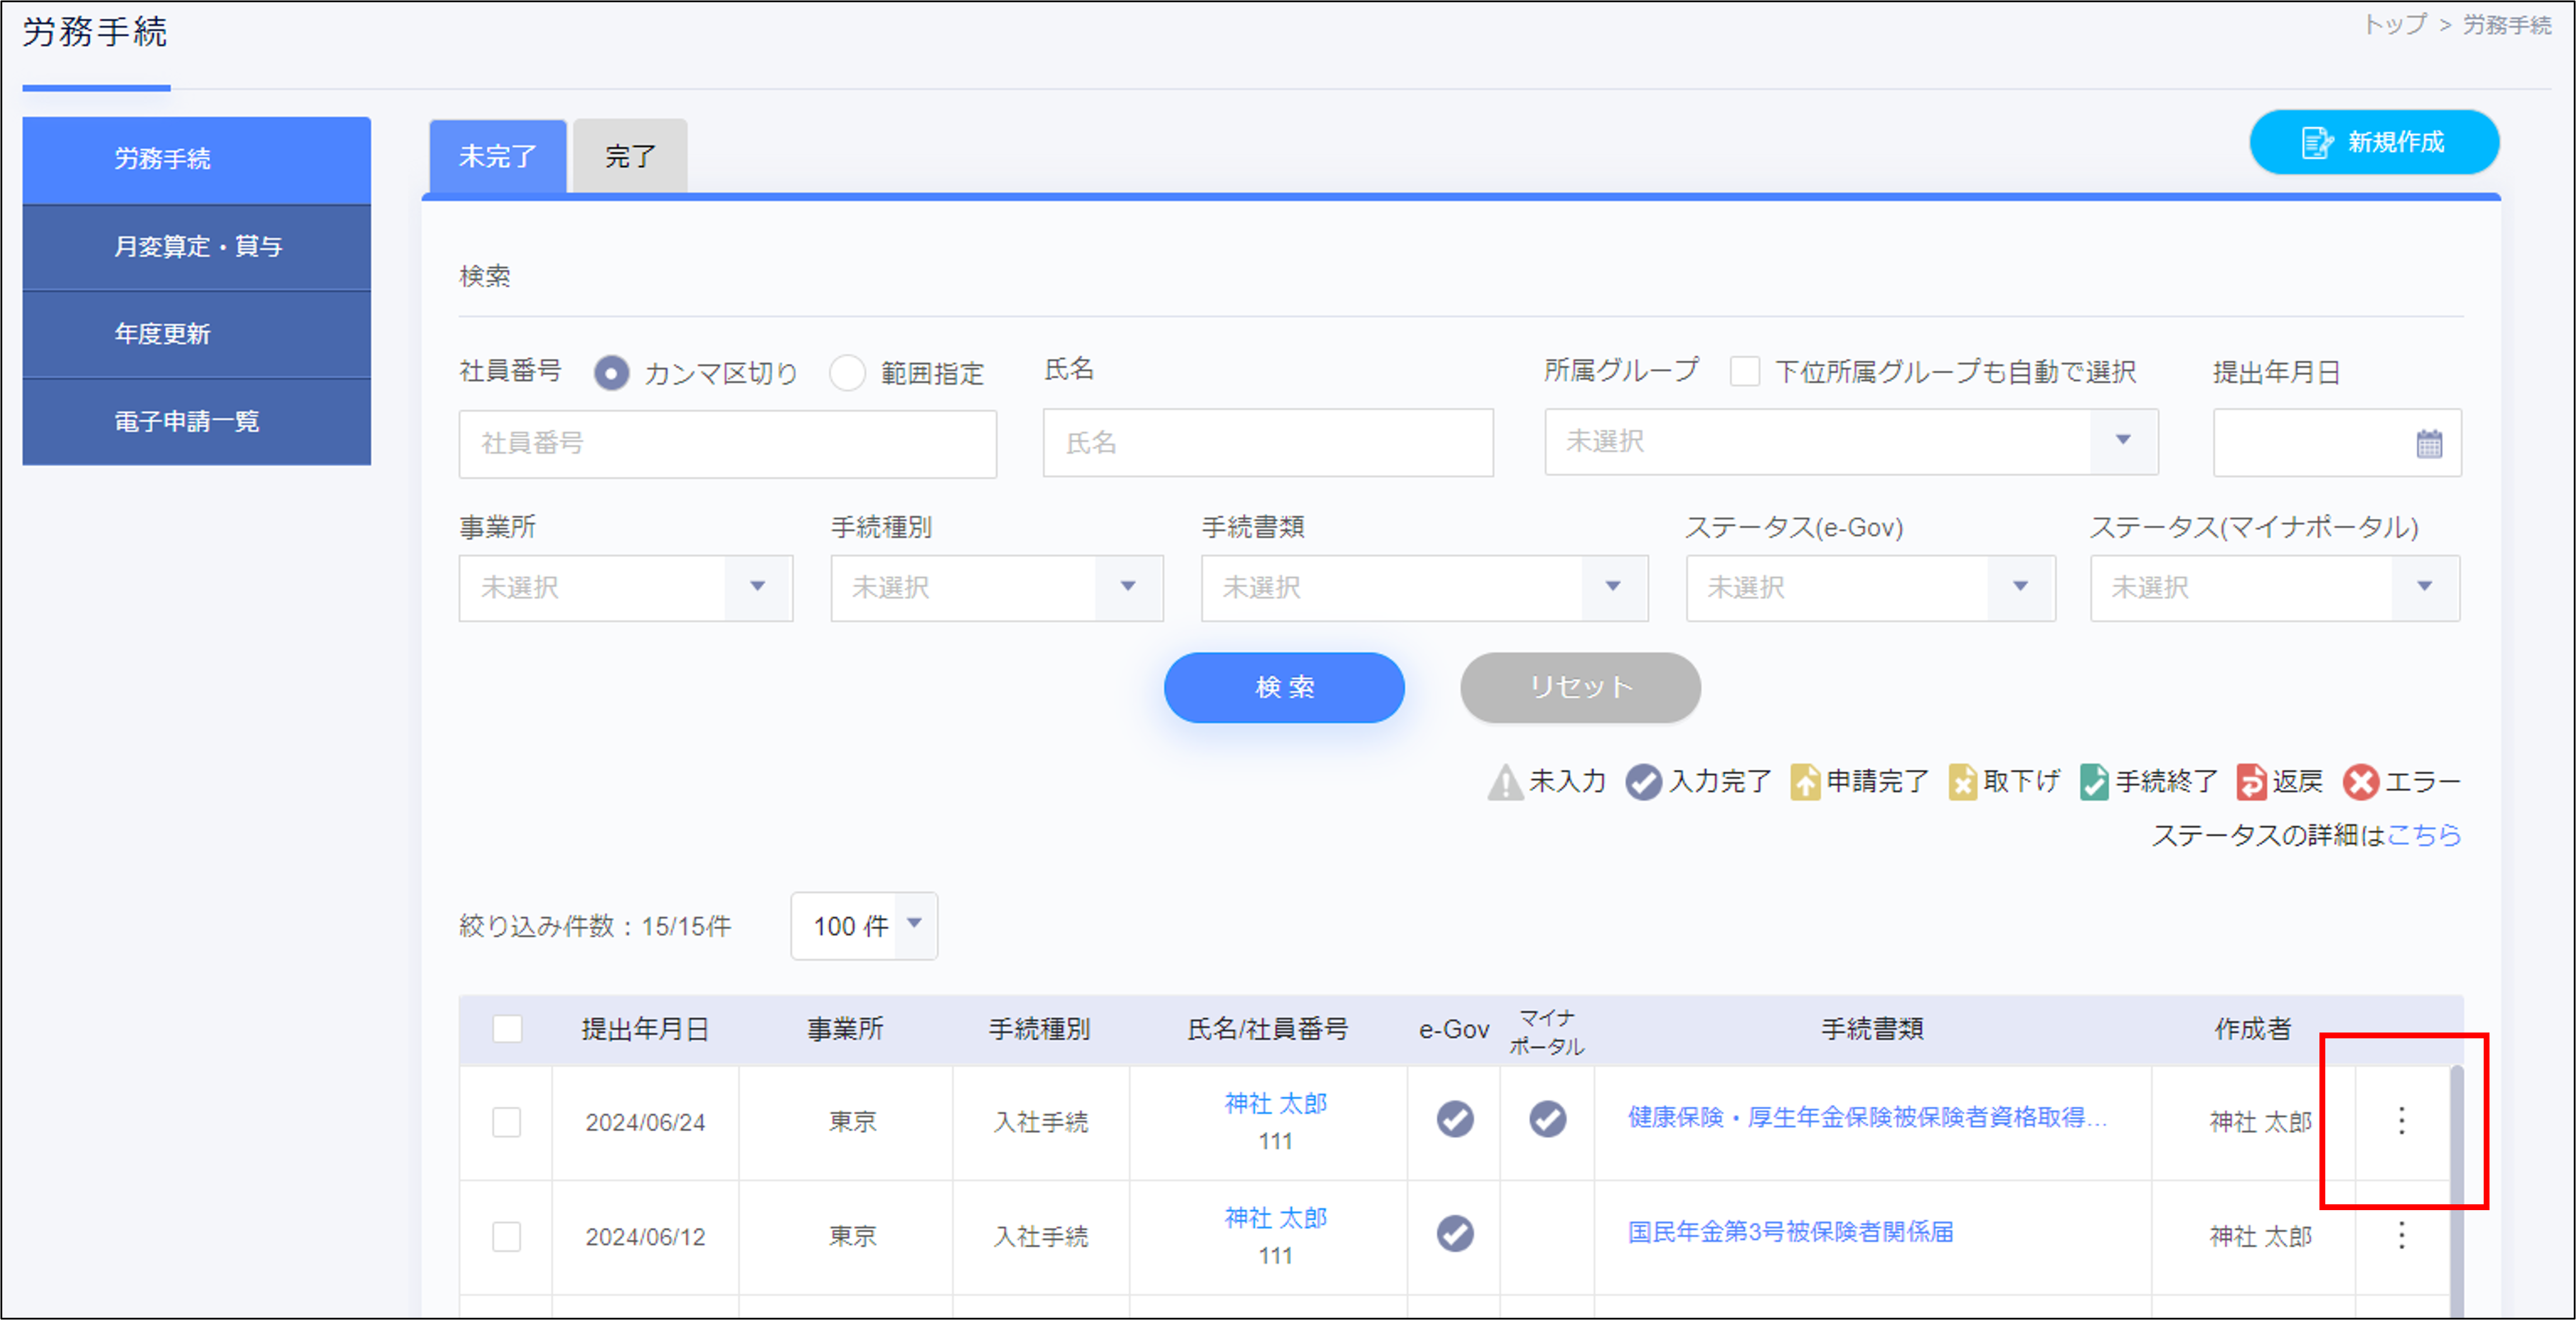Open the ステータス(e-Gov) dropdown
This screenshot has width=2576, height=1320.
[1870, 588]
